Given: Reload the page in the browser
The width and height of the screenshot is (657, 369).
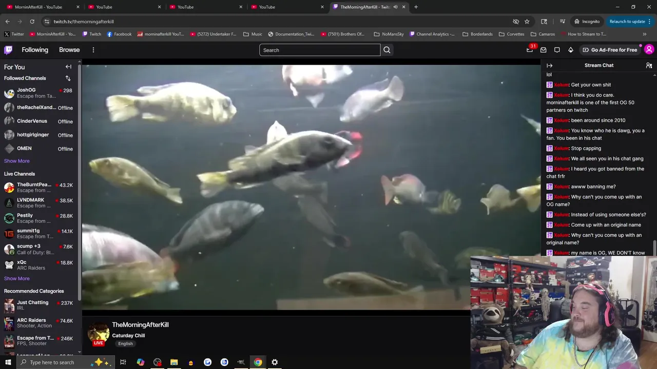Looking at the screenshot, I should click(x=32, y=22).
